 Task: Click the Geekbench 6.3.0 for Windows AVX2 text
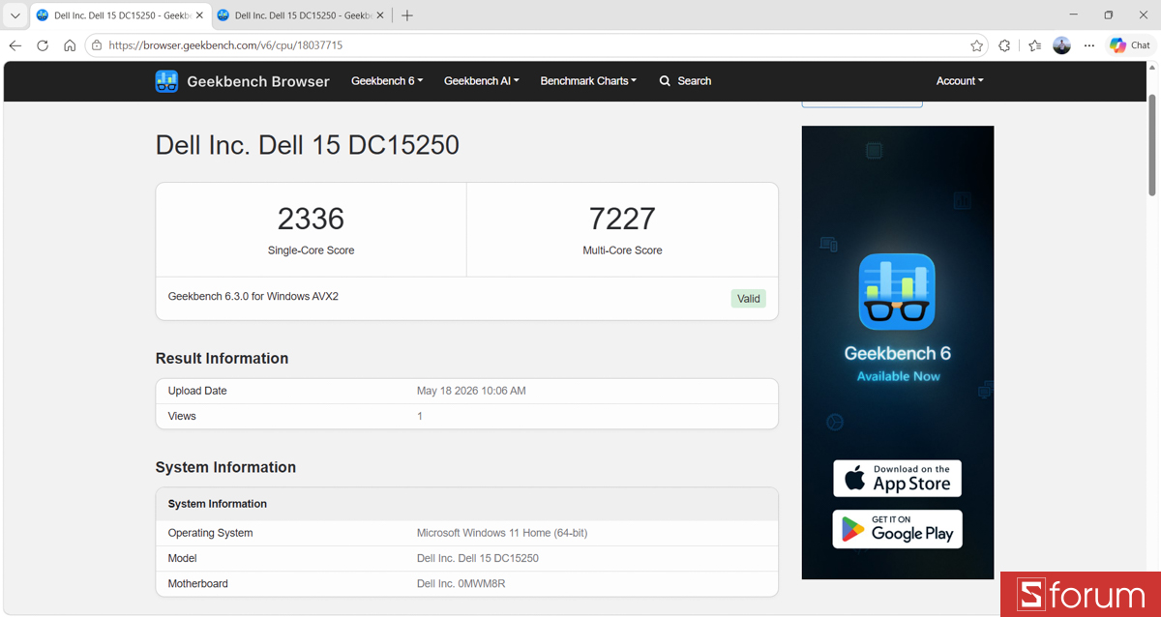tap(253, 297)
